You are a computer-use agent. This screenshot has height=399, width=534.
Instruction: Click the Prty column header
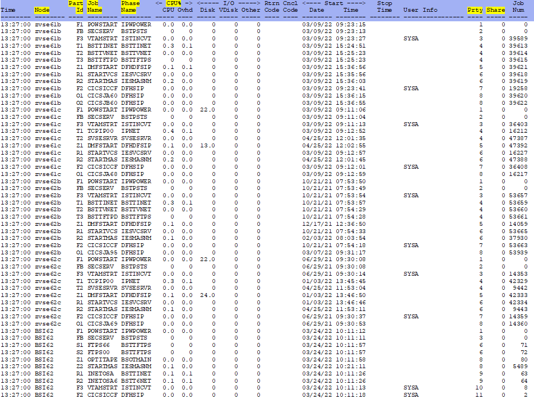pos(475,10)
